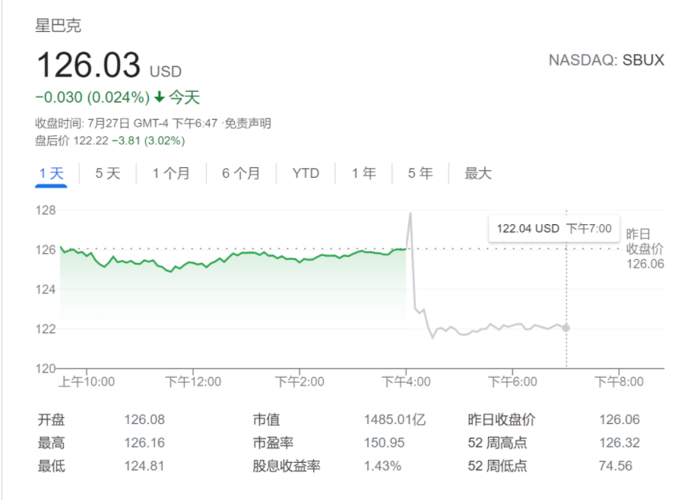697x500 pixels.
Task: Click the −0.030 (0.024%) price change
Action: point(93,97)
